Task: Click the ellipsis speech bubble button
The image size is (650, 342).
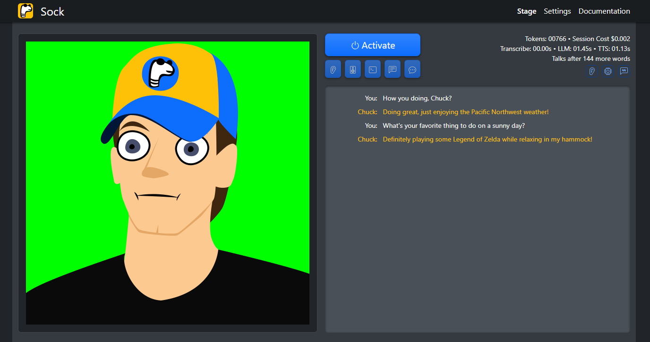Action: (x=412, y=69)
